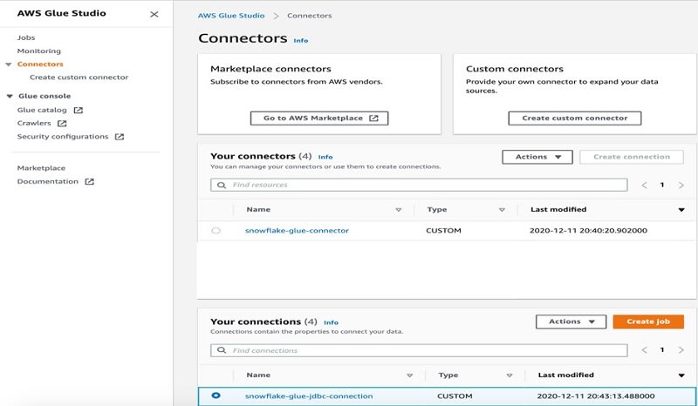Click external link icon beside Security configurations
Screen dimensions: 698x406
click(x=120, y=137)
